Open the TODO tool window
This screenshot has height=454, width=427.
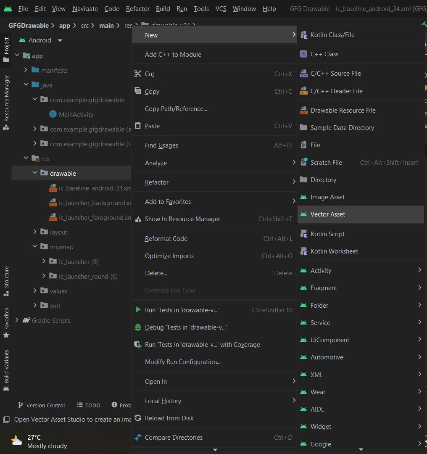89,405
